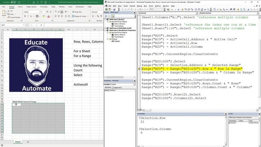Click the Paste icon in Excel's Clipboard group

4,12
